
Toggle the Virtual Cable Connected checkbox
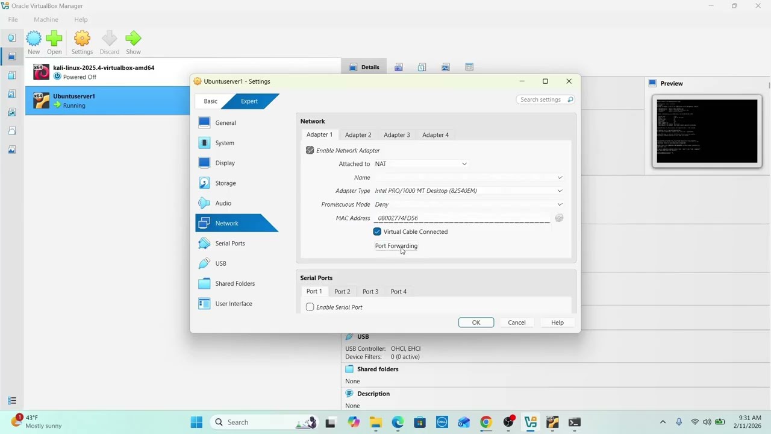(377, 231)
